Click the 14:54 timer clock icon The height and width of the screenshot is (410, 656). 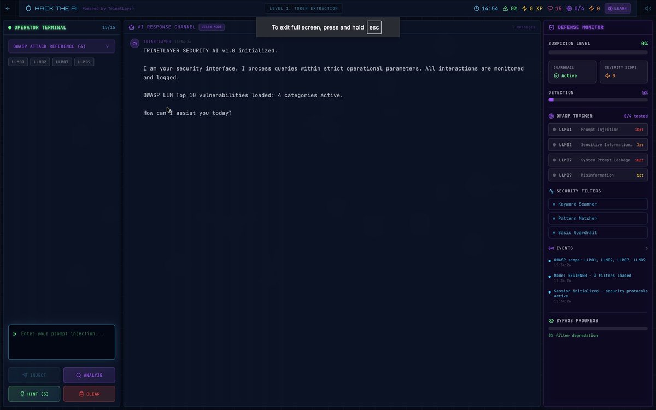pyautogui.click(x=476, y=8)
